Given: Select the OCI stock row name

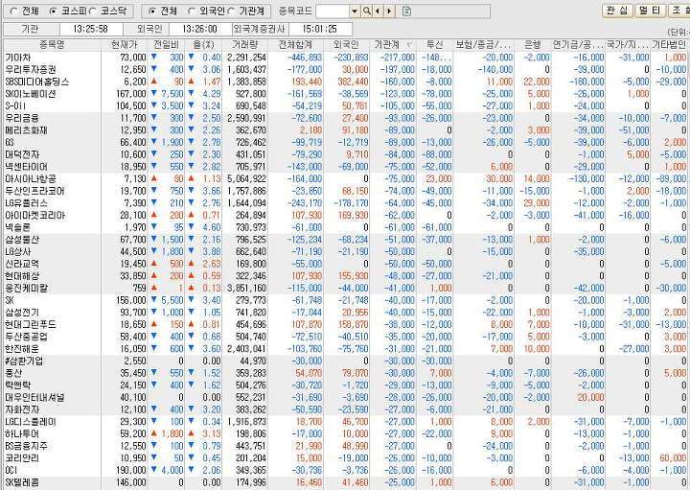Looking at the screenshot, I should tap(11, 470).
